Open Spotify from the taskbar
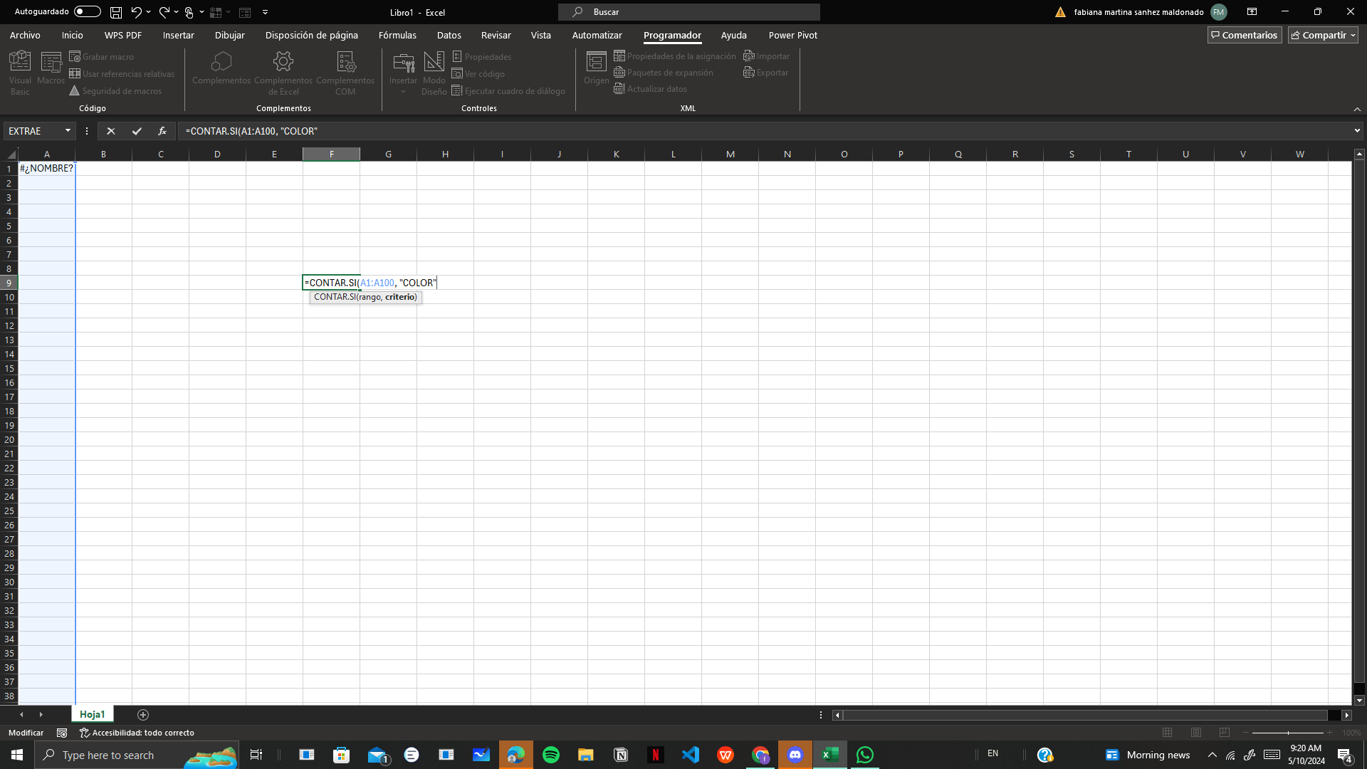This screenshot has width=1367, height=769. click(x=550, y=755)
